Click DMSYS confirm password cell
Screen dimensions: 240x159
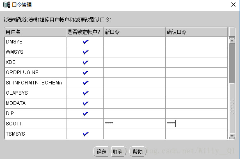197,42
